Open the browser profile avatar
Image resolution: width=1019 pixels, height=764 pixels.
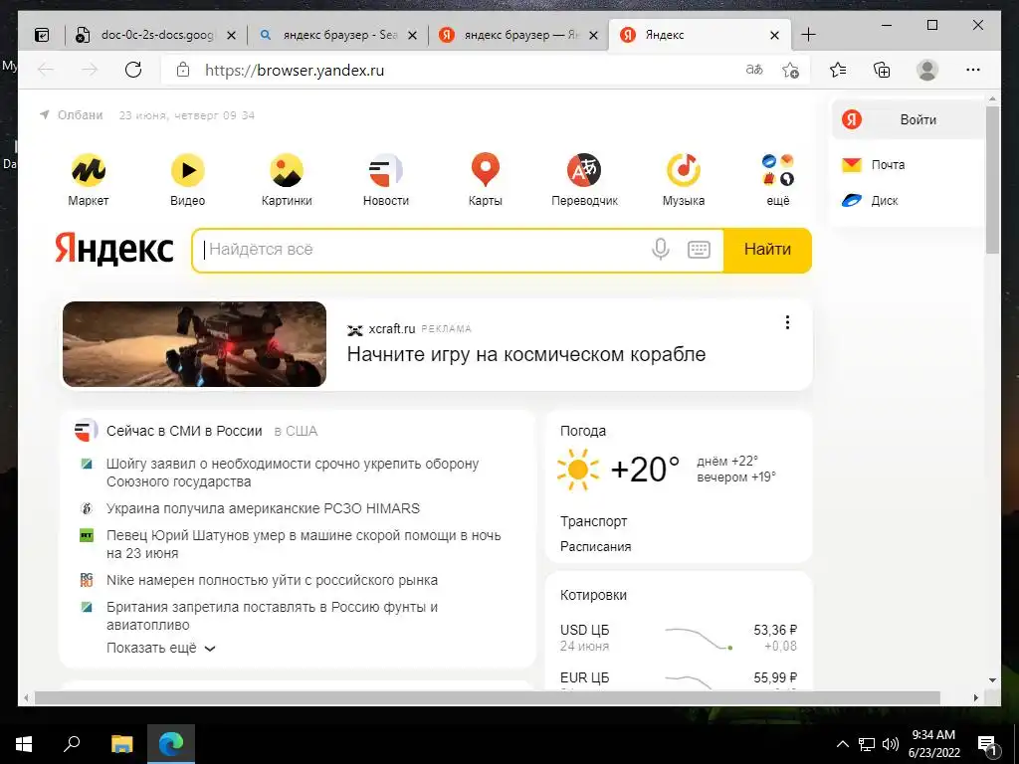[x=927, y=70]
